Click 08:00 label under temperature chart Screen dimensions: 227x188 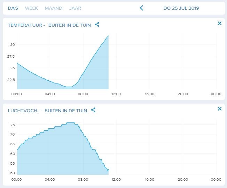tap(83, 94)
